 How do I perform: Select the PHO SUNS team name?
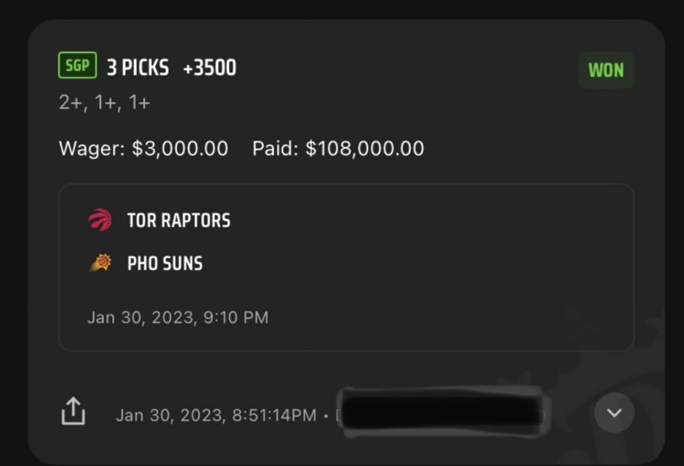tap(165, 263)
